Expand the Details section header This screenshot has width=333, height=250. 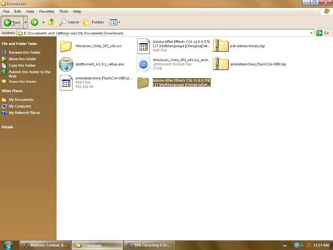pos(7,127)
